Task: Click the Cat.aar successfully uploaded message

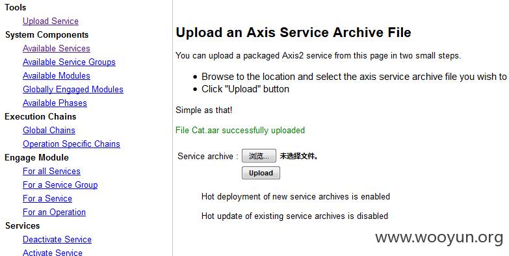Action: tap(241, 131)
